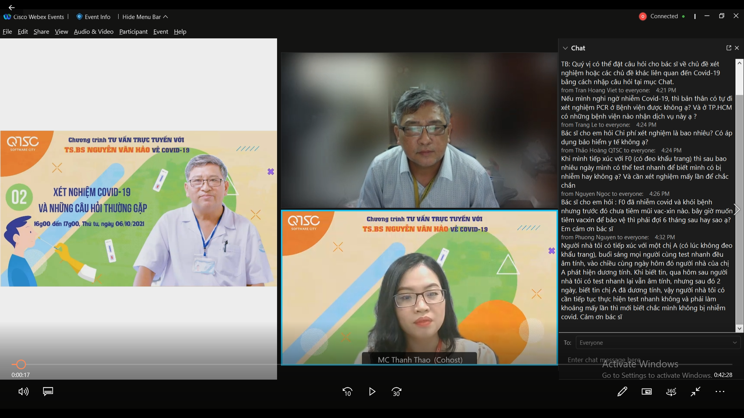
Task: Open the To: Everyone recipient dropdown
Action: point(658,343)
